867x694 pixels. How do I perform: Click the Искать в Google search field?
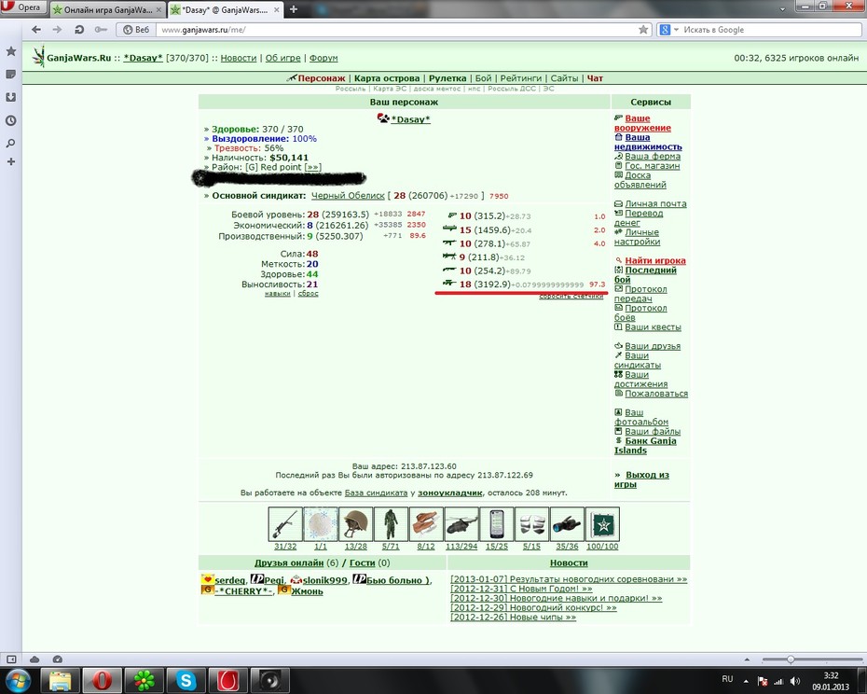click(771, 30)
